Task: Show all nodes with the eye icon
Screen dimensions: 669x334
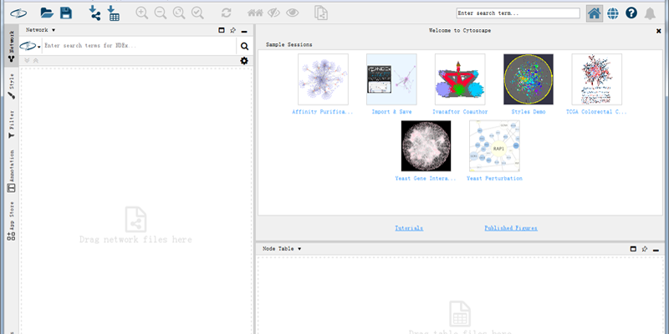Action: pyautogui.click(x=292, y=13)
